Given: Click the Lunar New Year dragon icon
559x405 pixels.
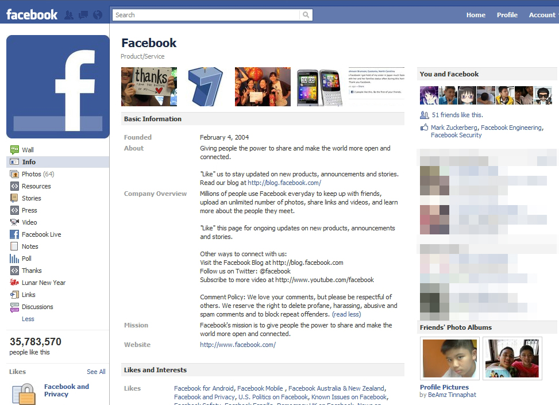Looking at the screenshot, I should point(14,283).
